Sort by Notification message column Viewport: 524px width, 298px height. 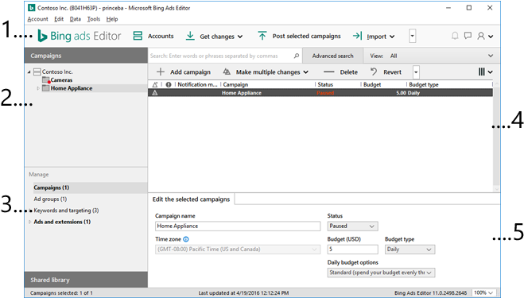pyautogui.click(x=197, y=84)
